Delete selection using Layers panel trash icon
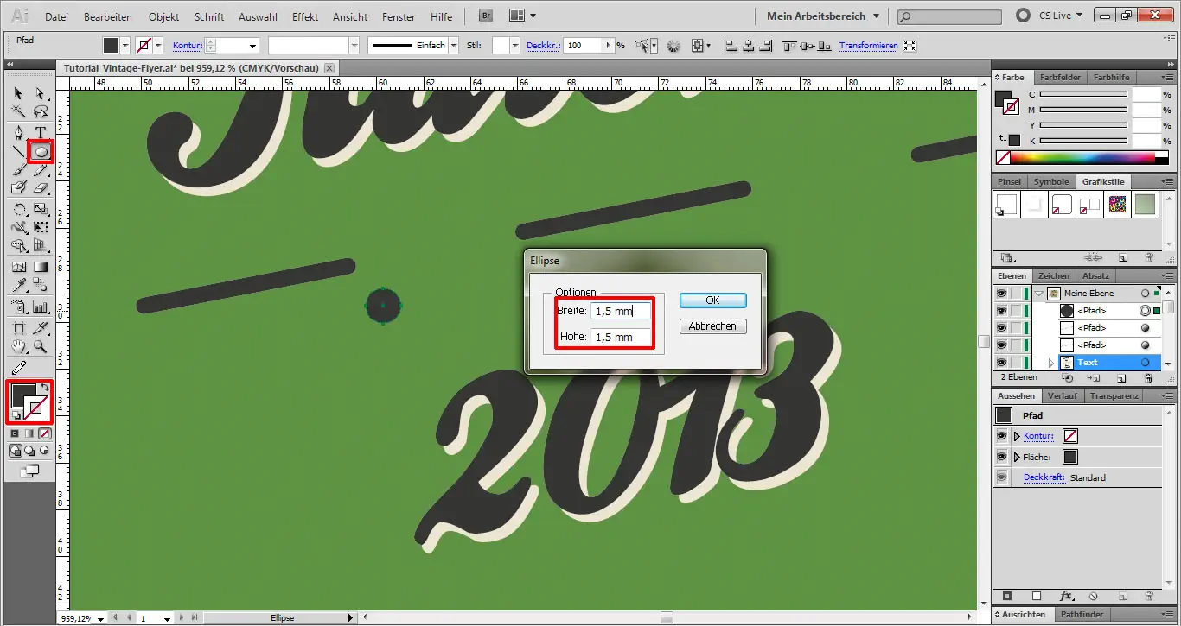 coord(1148,378)
